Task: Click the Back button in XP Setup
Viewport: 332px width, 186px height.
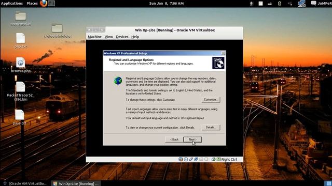Action: click(174, 139)
